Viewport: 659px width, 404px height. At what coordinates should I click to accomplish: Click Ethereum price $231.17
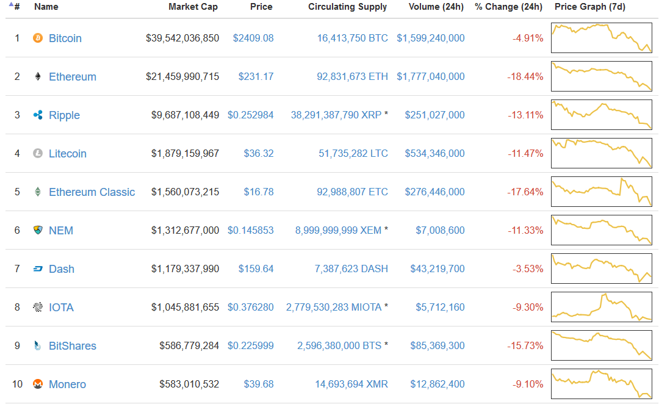click(x=256, y=76)
